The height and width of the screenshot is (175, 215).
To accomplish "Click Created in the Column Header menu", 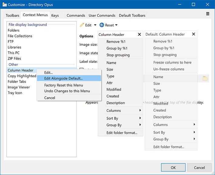I will (x=121, y=96).
